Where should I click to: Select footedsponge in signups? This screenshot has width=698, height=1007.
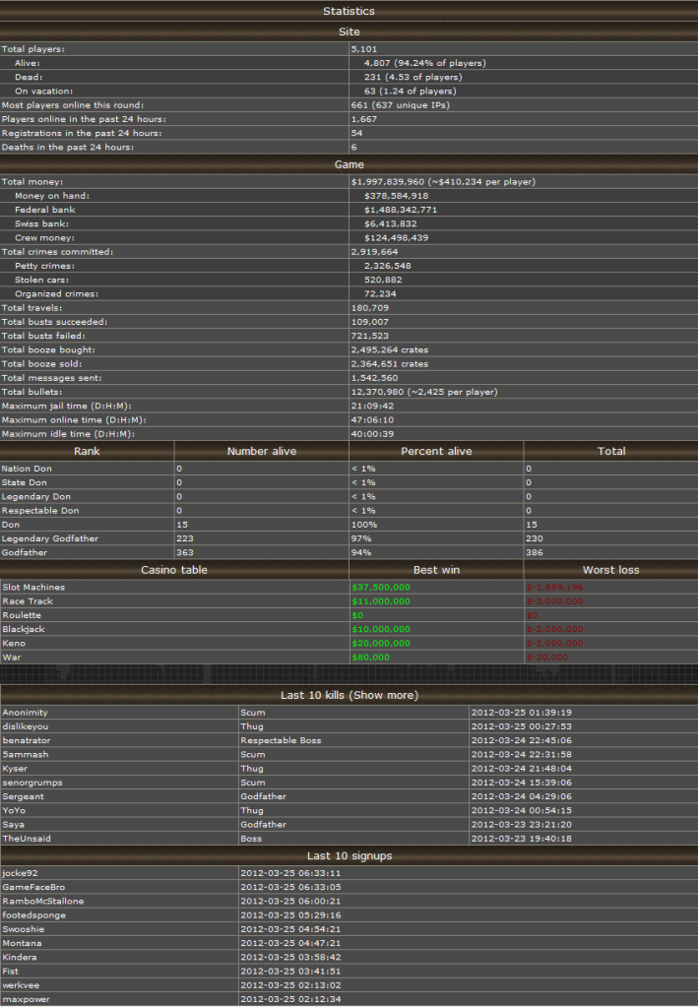pos(34,915)
